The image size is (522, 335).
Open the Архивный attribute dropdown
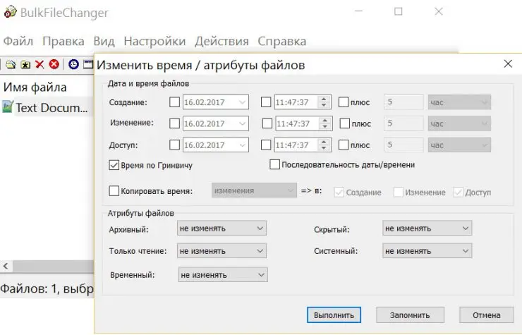(x=221, y=228)
